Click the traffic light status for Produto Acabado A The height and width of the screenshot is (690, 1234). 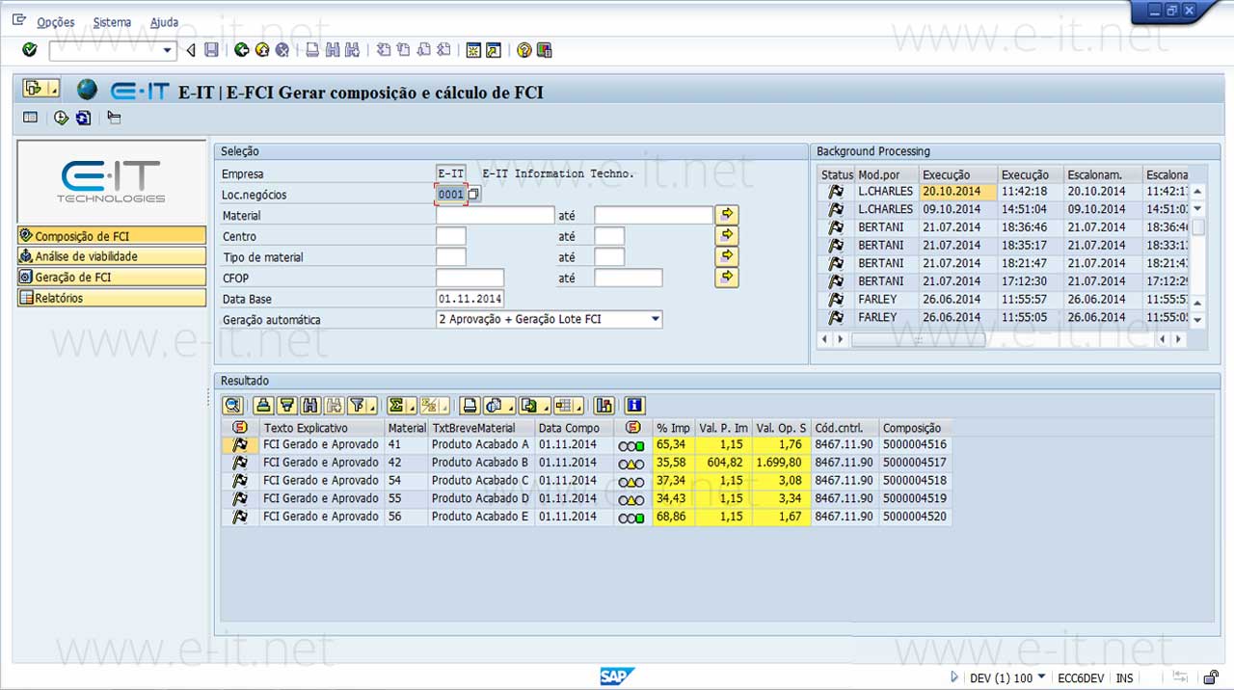click(x=631, y=445)
